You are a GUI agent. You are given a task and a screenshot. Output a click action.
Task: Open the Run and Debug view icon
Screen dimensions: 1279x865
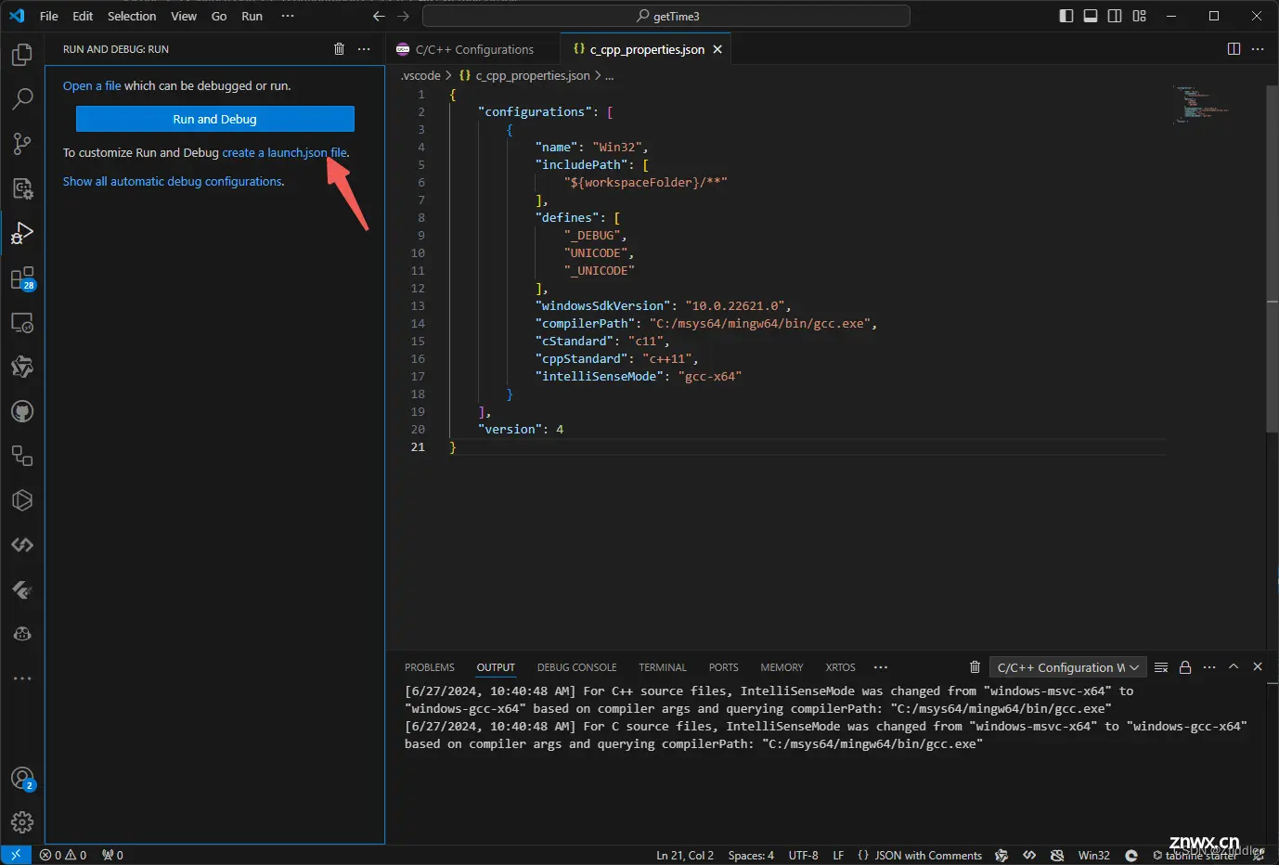click(22, 233)
